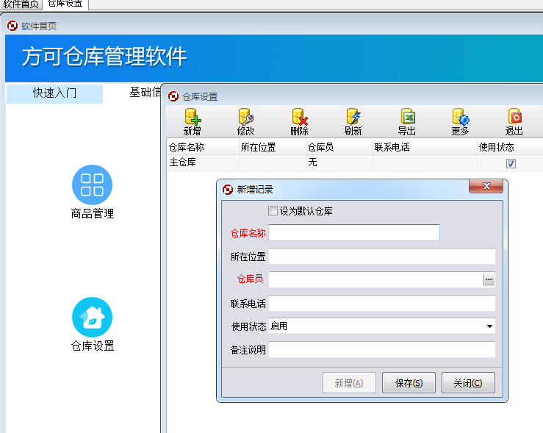
Task: Click the 关闭(C) button
Action: tap(468, 383)
